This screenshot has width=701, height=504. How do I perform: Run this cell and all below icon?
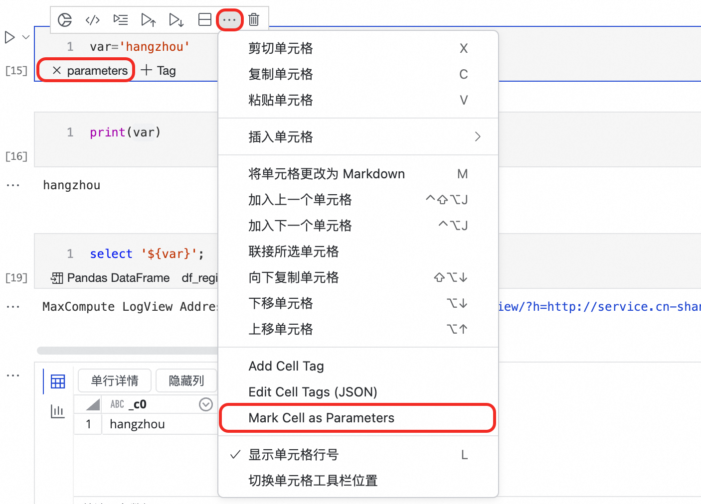click(x=176, y=20)
